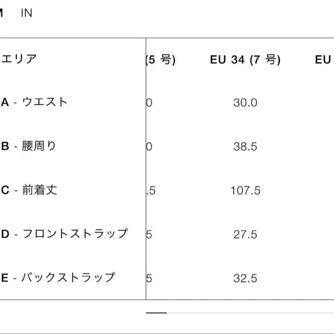Click the light scrollbar track right of thumb
Screen dimensions: 334x334
[249, 313]
